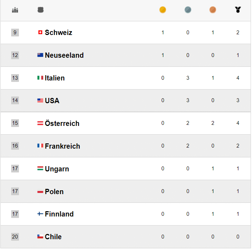Click the silver medal column header icon

[x=188, y=10]
